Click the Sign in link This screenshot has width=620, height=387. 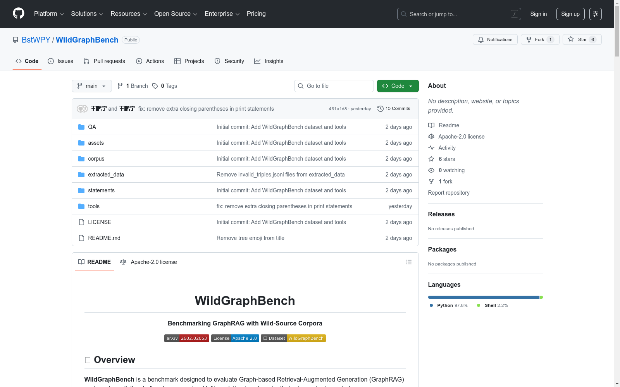click(x=539, y=14)
